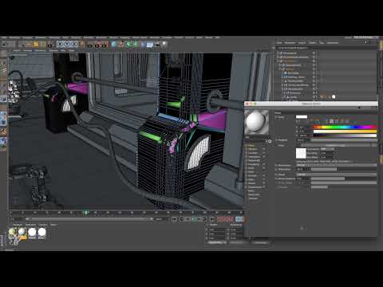This screenshot has height=287, width=383.
Task: Open the Edit menu in main menu bar
Action: click(14, 37)
